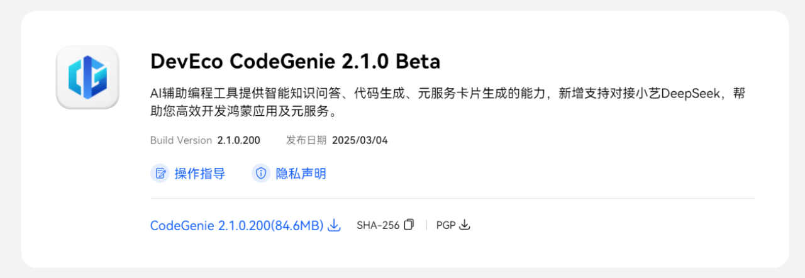
Task: Click the PGP download arrow icon
Action: [x=465, y=225]
